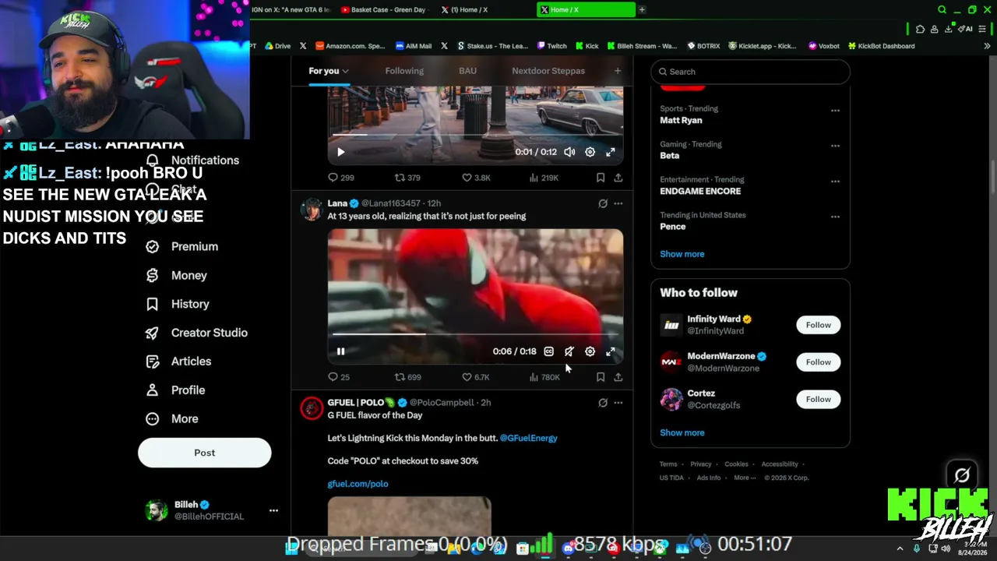Pause Lana's Spider-Man video
This screenshot has height=561, width=997.
point(340,351)
